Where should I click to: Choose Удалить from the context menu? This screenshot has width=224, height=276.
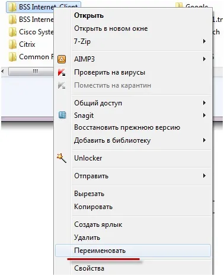click(133, 238)
